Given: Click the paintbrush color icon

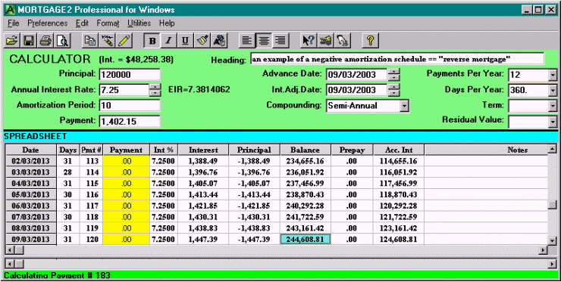Looking at the screenshot, I should coord(202,41).
